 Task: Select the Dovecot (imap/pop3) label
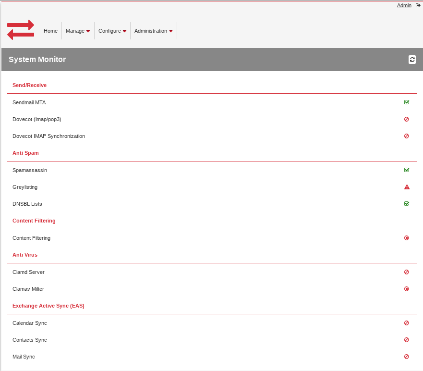click(36, 119)
